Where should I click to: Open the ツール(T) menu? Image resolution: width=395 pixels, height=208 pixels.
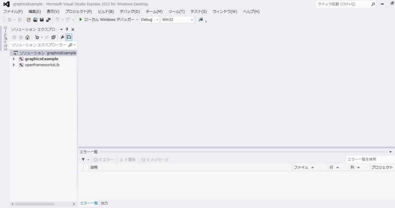tap(177, 11)
